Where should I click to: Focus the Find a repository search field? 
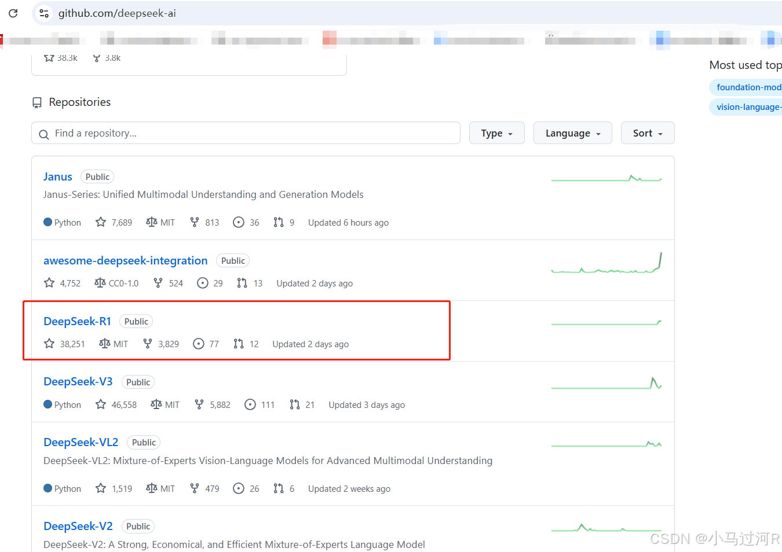pyautogui.click(x=246, y=133)
